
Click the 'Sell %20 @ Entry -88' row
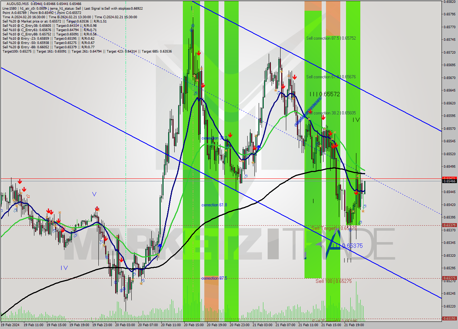click(x=48, y=47)
